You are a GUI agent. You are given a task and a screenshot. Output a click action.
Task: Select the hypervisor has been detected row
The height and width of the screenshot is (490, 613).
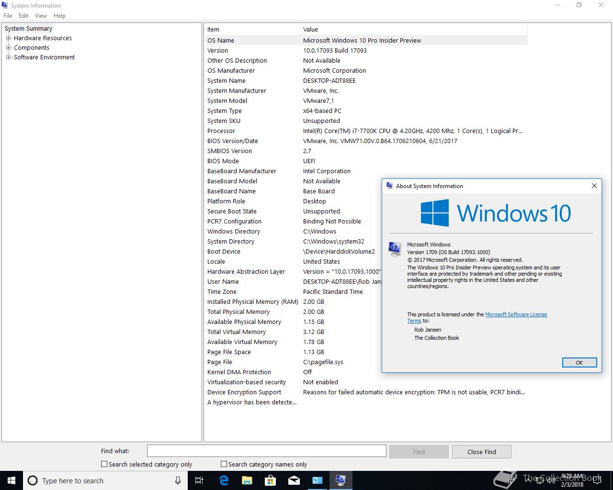click(x=367, y=402)
